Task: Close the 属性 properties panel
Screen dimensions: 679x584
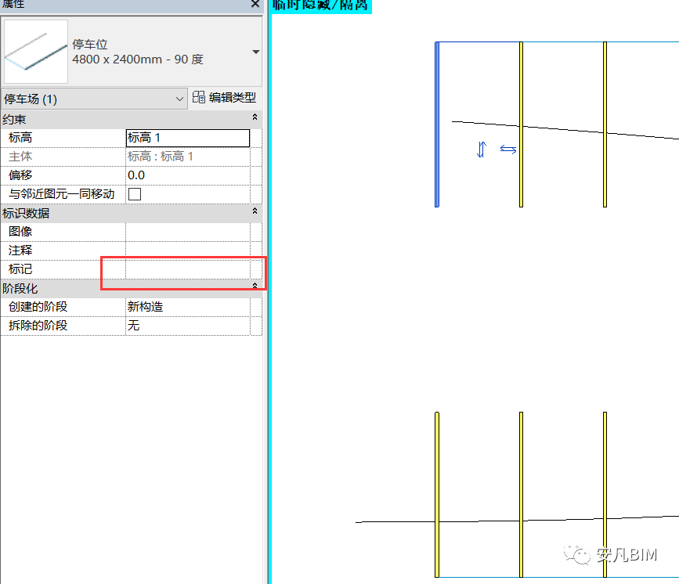Action: 255,5
